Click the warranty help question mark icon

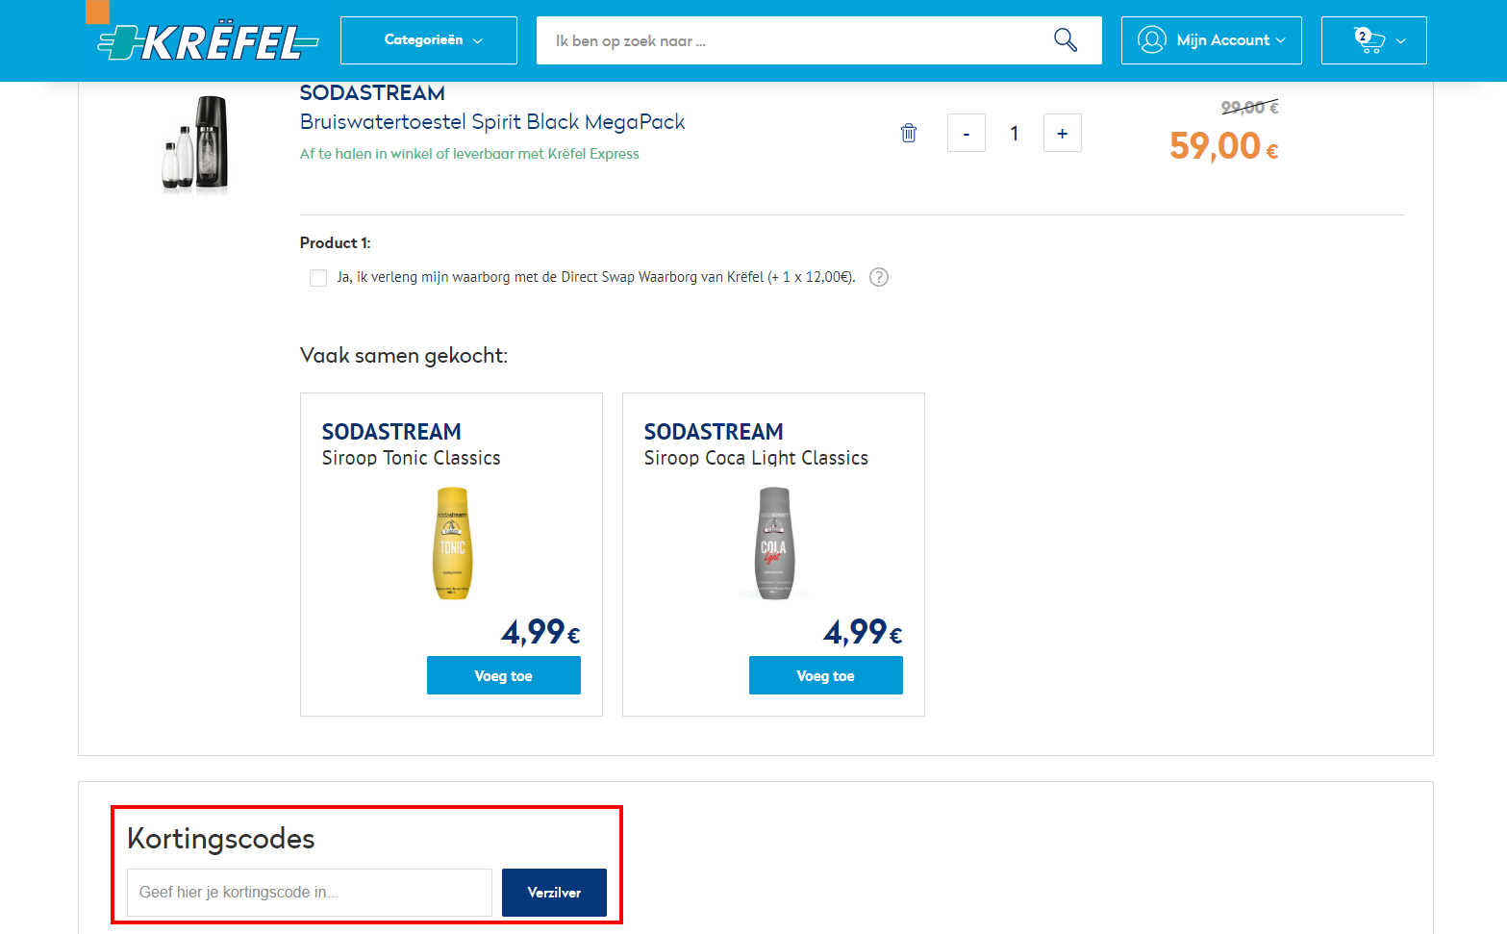tap(879, 277)
